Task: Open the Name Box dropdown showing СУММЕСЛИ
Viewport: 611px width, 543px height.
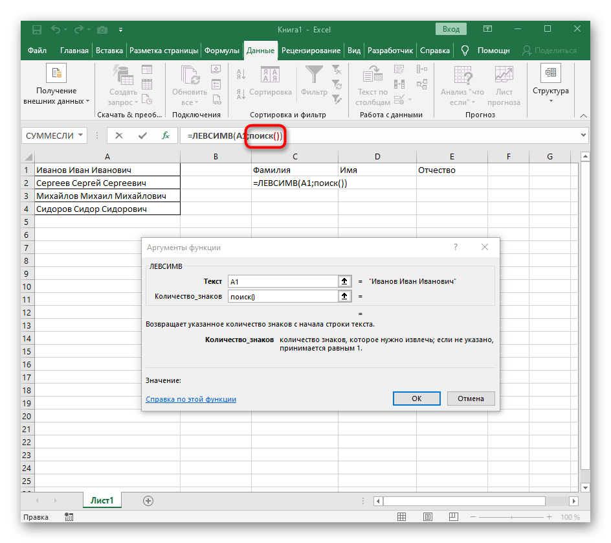Action: (81, 135)
